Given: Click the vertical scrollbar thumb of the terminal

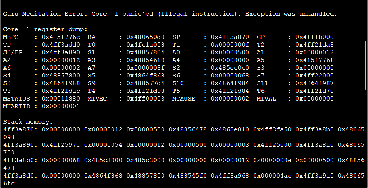Looking at the screenshot, I should [x=365, y=65].
